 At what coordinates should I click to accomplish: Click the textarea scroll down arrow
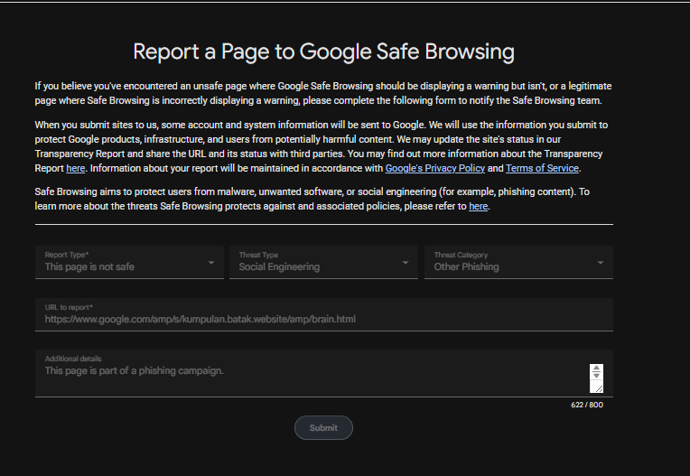click(596, 375)
